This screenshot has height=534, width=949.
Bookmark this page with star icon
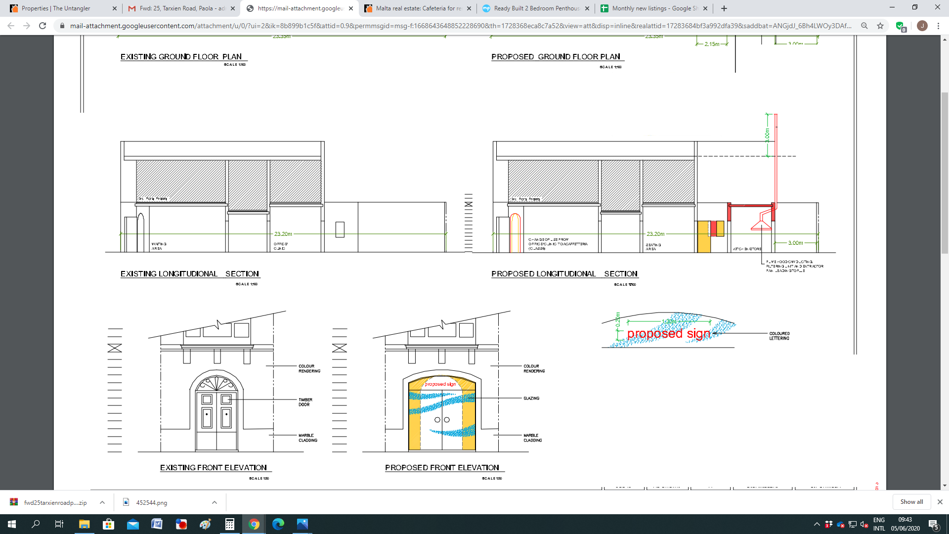click(x=880, y=26)
